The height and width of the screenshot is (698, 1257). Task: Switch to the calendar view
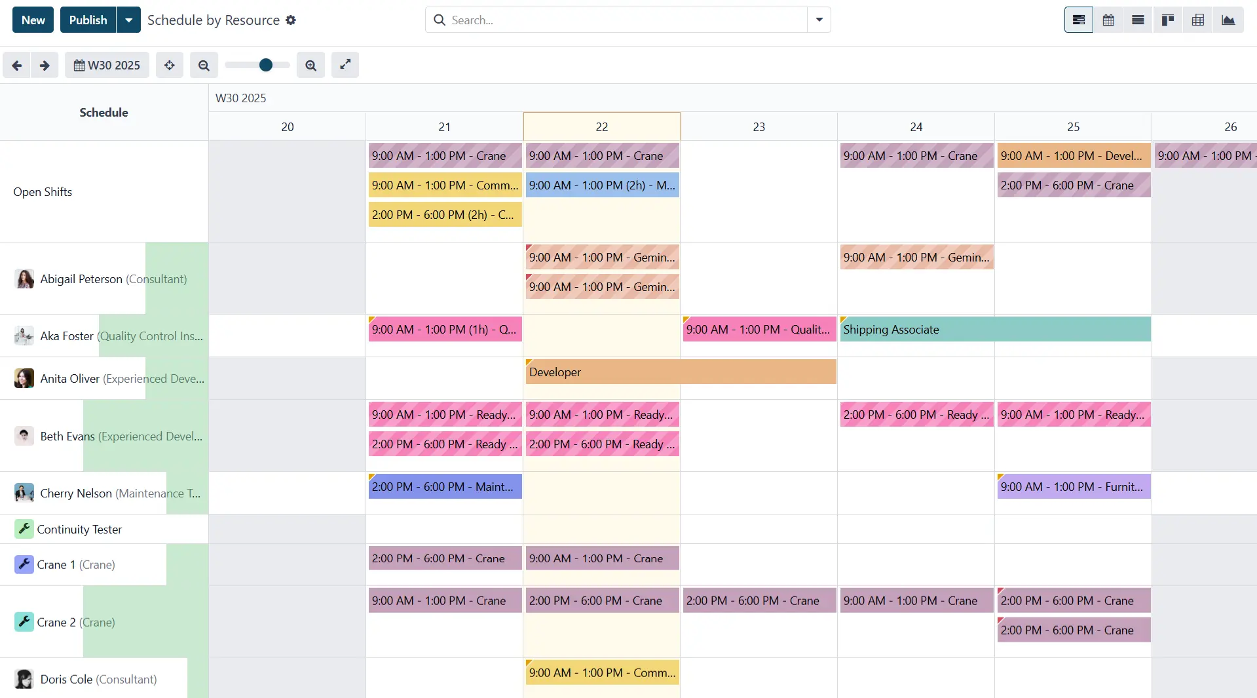click(1108, 20)
